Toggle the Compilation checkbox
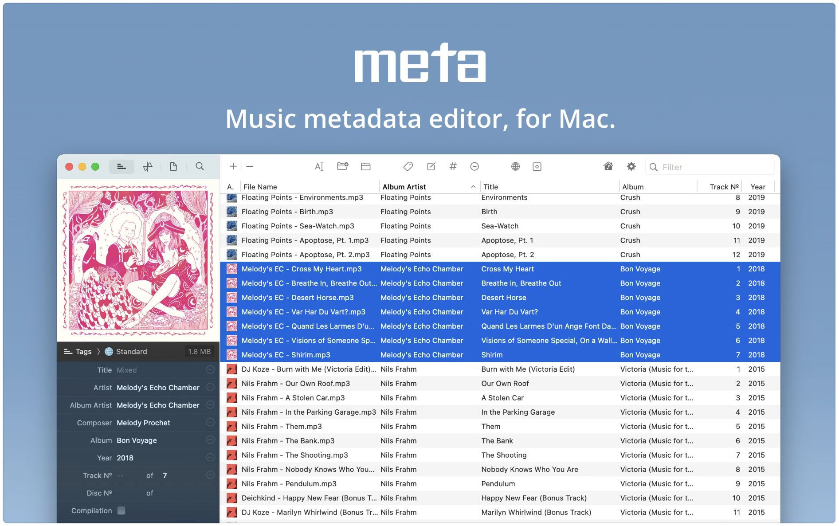Viewport: 839px width, 526px height. (x=122, y=510)
